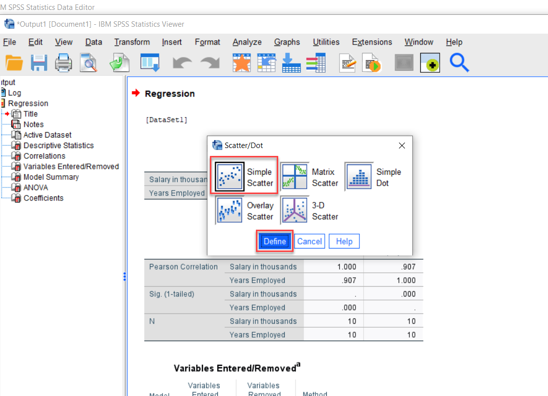The width and height of the screenshot is (548, 396).
Task: Open the Format menu
Action: pyautogui.click(x=207, y=42)
